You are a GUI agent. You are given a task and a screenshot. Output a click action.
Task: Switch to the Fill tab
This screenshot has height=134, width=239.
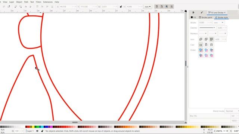(x=193, y=17)
